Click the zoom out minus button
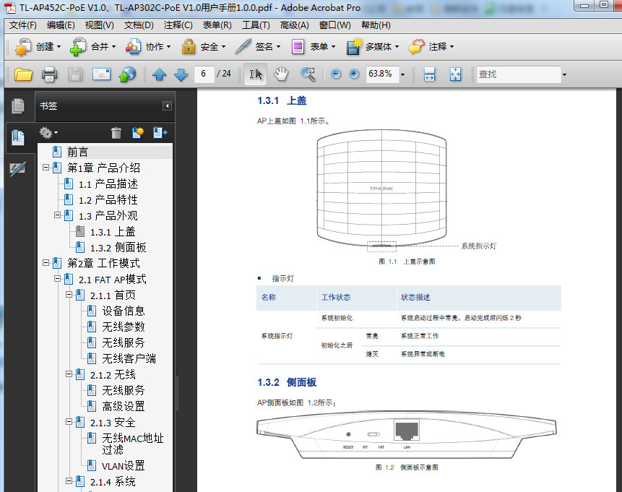622x492 pixels. point(336,74)
